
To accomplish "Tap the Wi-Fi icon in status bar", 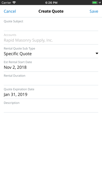I will tap(14, 3).
